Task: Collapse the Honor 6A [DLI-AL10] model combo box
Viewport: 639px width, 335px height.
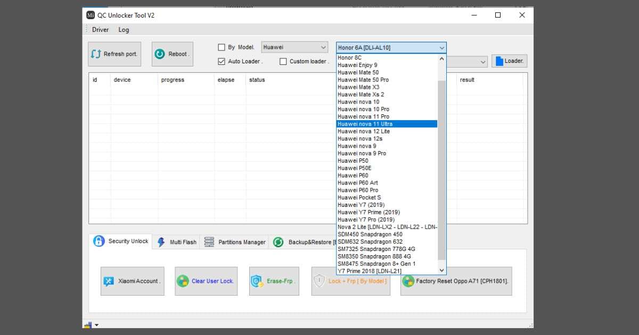Action: tap(391, 48)
